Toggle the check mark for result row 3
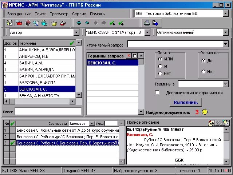This screenshot has width=233, height=175. (x=13, y=143)
